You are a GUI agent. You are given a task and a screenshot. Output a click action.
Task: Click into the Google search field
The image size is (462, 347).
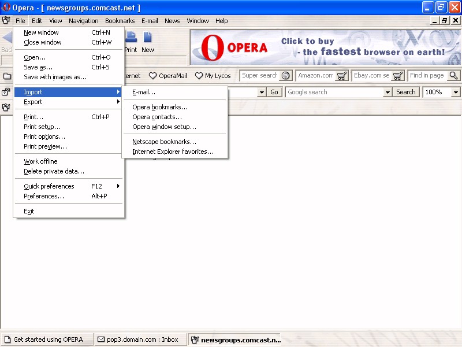click(x=334, y=92)
